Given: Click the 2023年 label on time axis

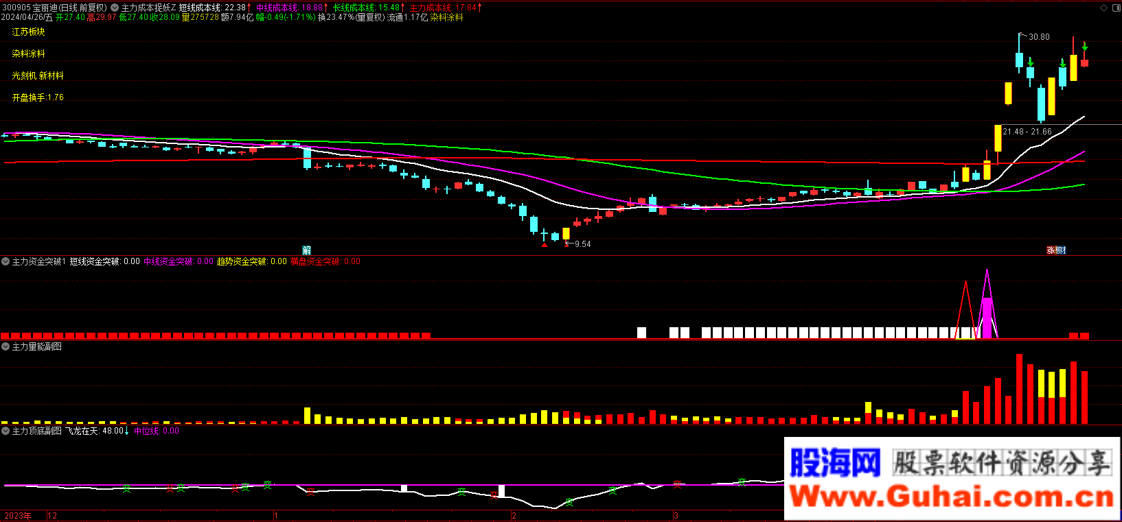Looking at the screenshot, I should tap(17, 516).
